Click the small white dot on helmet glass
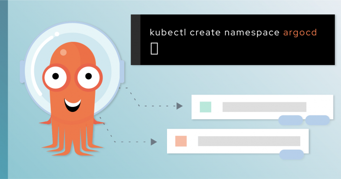 tap(57, 34)
